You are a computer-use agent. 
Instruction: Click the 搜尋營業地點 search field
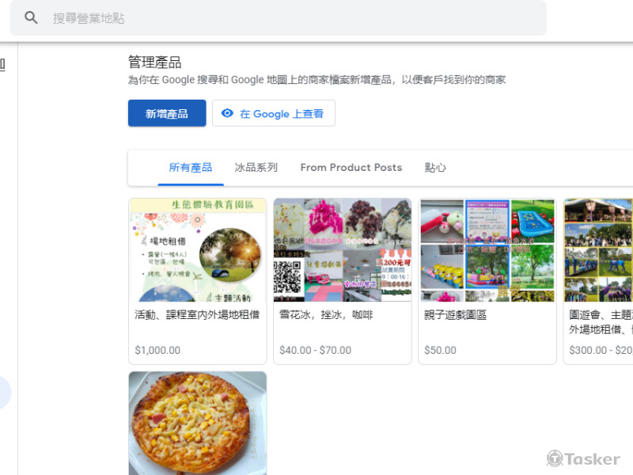click(x=158, y=17)
